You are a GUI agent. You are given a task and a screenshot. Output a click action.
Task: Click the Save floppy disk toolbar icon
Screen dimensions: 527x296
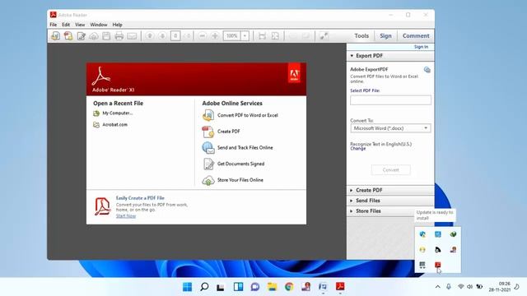point(106,35)
